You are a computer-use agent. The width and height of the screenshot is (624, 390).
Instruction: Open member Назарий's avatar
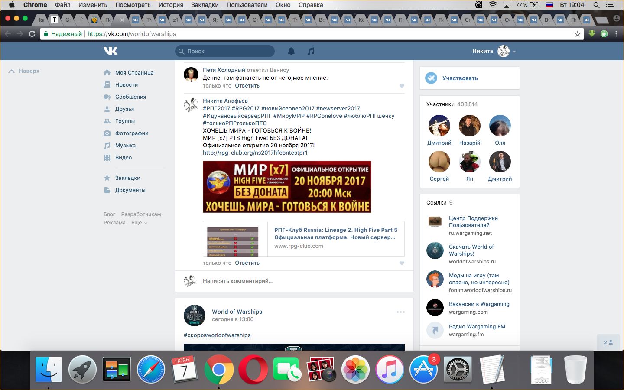(470, 126)
